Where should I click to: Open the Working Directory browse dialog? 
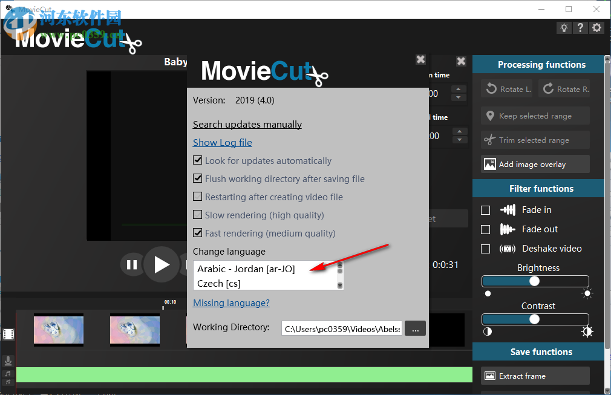tap(415, 328)
